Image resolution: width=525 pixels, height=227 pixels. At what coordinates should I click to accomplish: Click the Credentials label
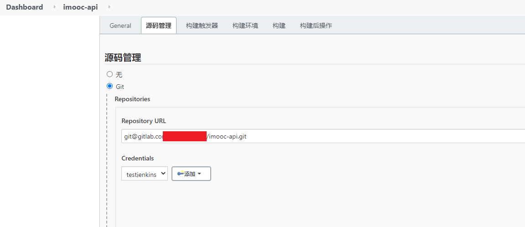click(138, 158)
